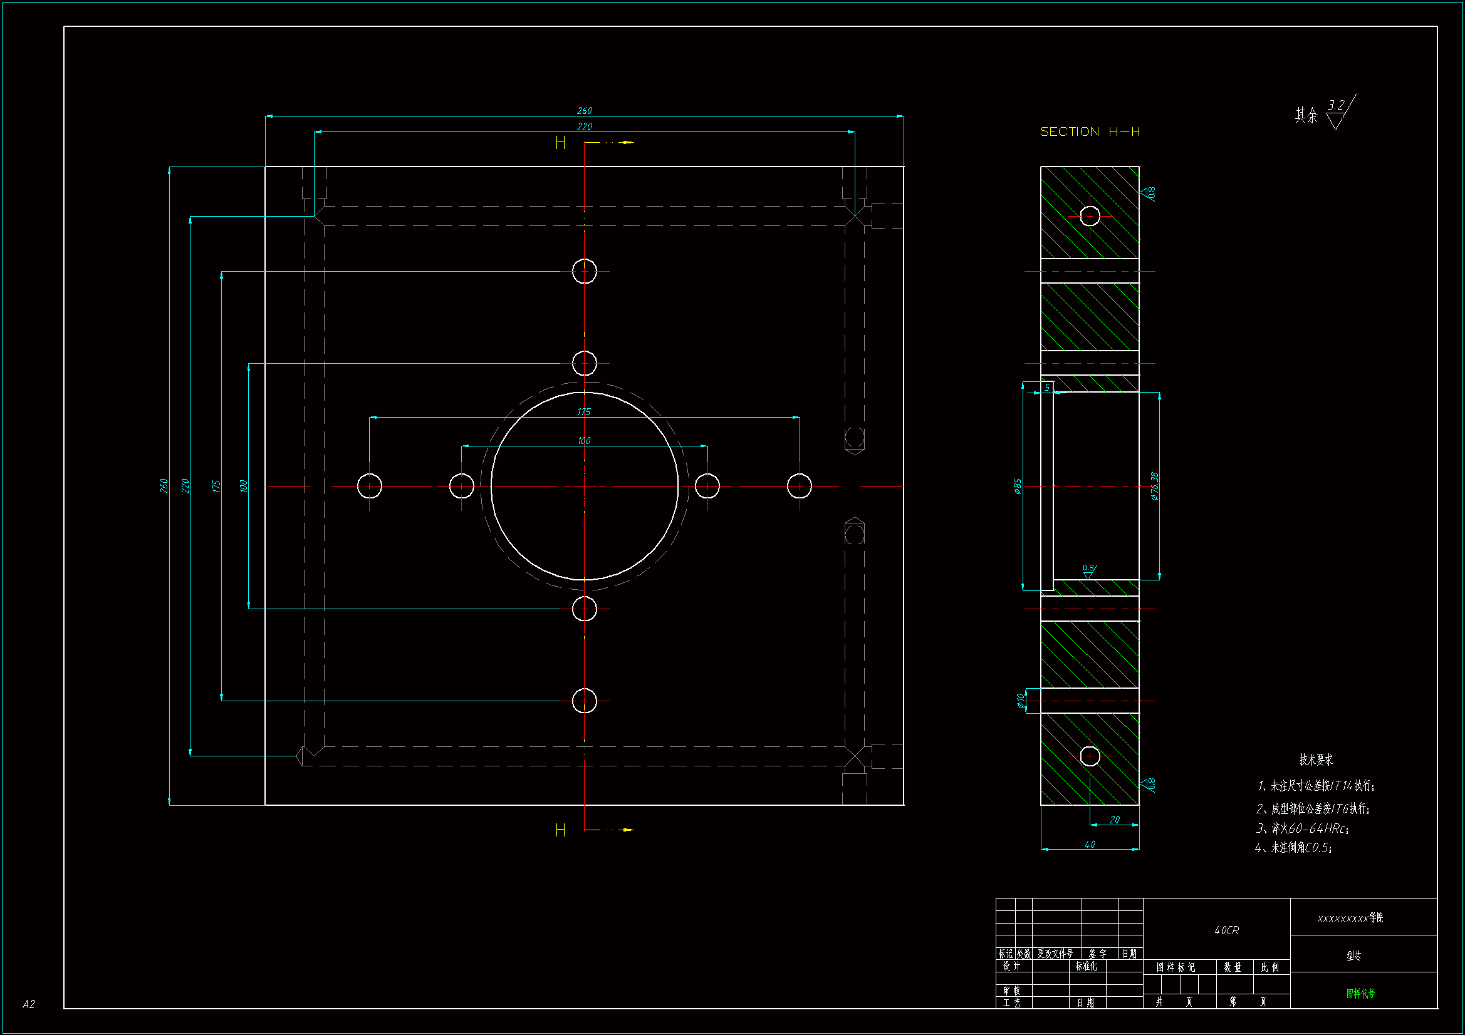Click the green 图样代号 drawing code text
Screen dimensions: 1465x1035
1360,993
